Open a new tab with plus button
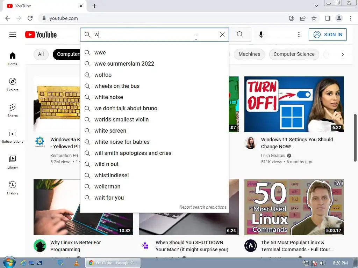Image resolution: width=358 pixels, height=268 pixels. [x=94, y=6]
